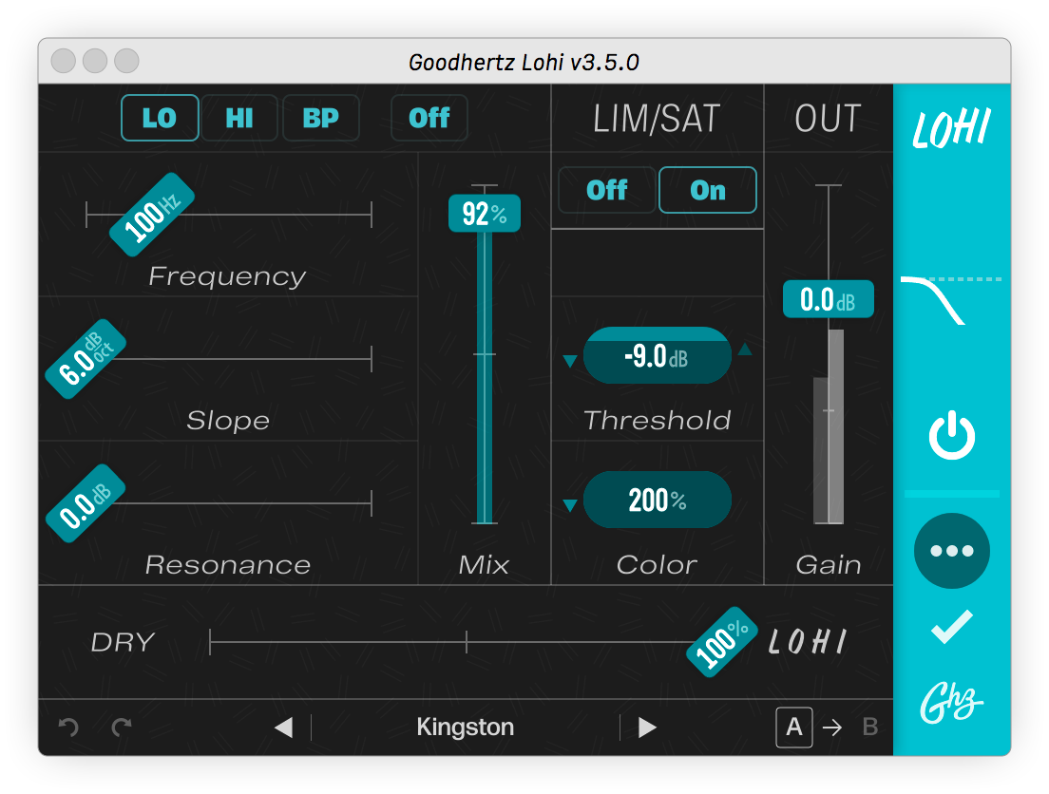Click the Ghz Goodhertz logo
Viewport: 1049px width, 794px height.
(951, 703)
